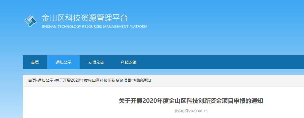Click the Jinshan platform logo icon
The image size is (304, 118).
coord(31,21)
